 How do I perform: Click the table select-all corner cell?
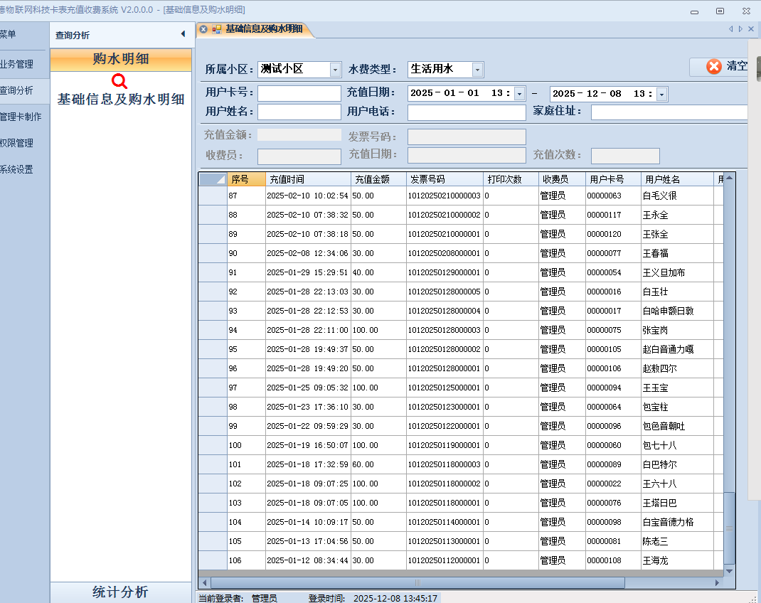[212, 179]
